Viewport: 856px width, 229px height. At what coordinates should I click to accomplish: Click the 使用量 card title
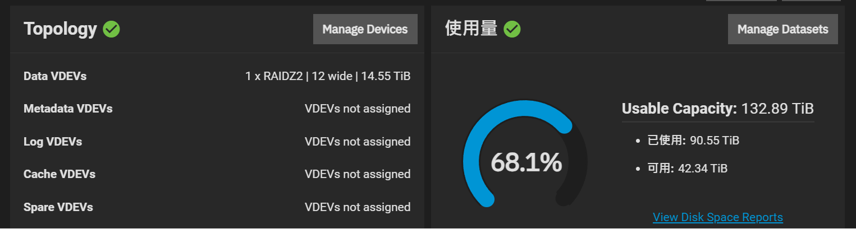click(x=471, y=29)
